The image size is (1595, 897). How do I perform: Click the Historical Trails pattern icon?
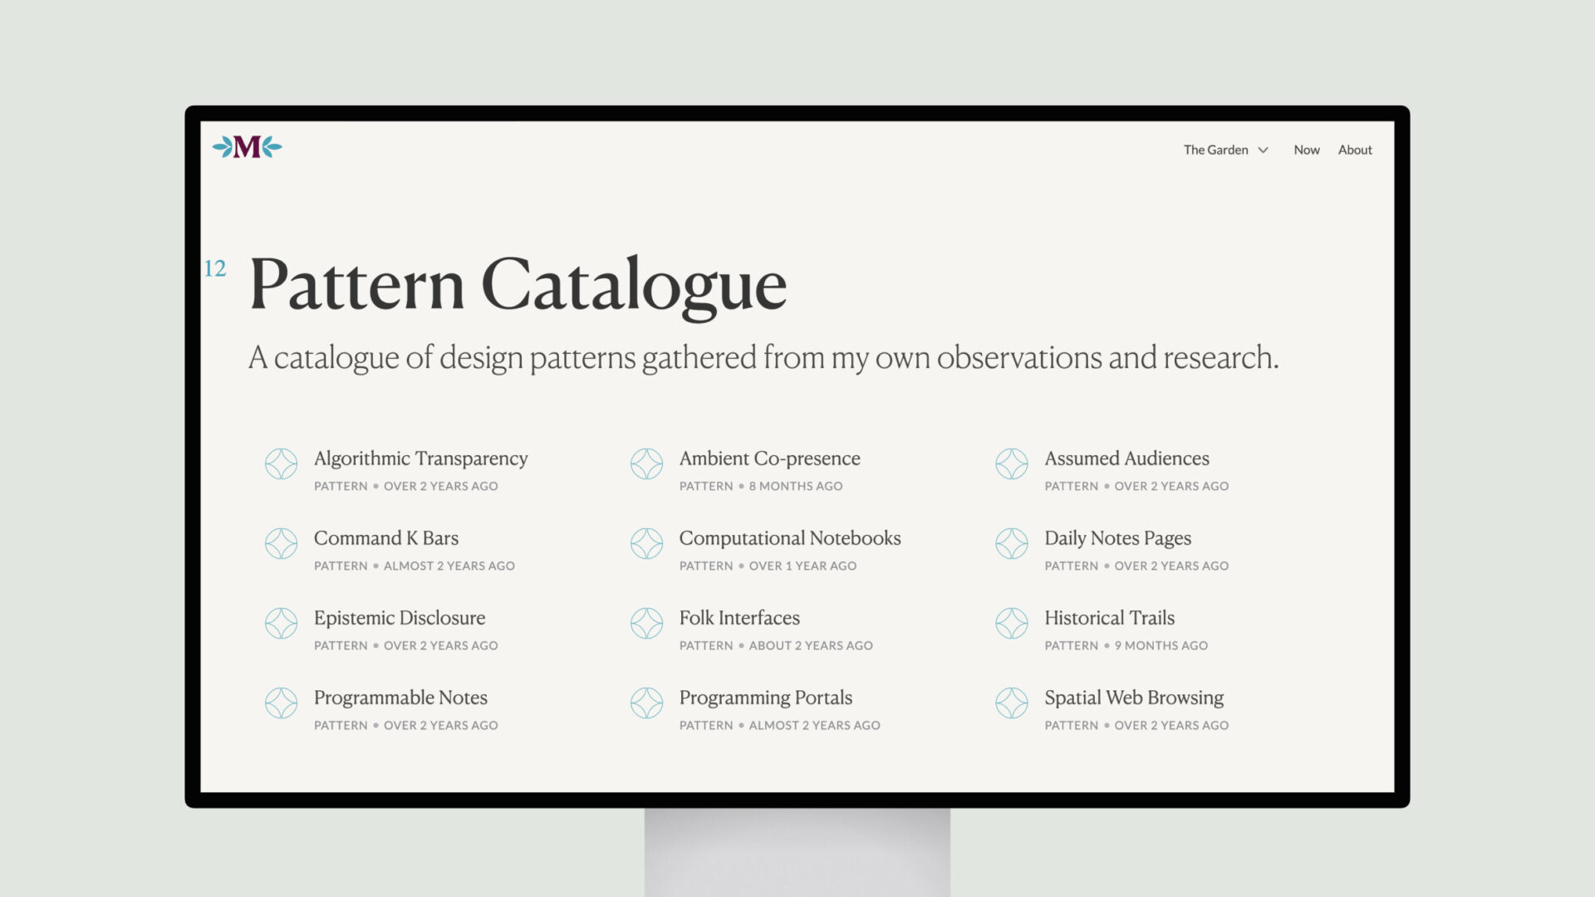(1012, 623)
